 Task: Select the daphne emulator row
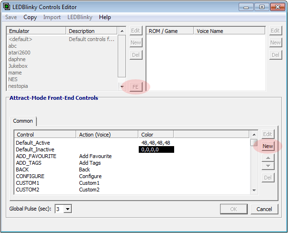63,59
